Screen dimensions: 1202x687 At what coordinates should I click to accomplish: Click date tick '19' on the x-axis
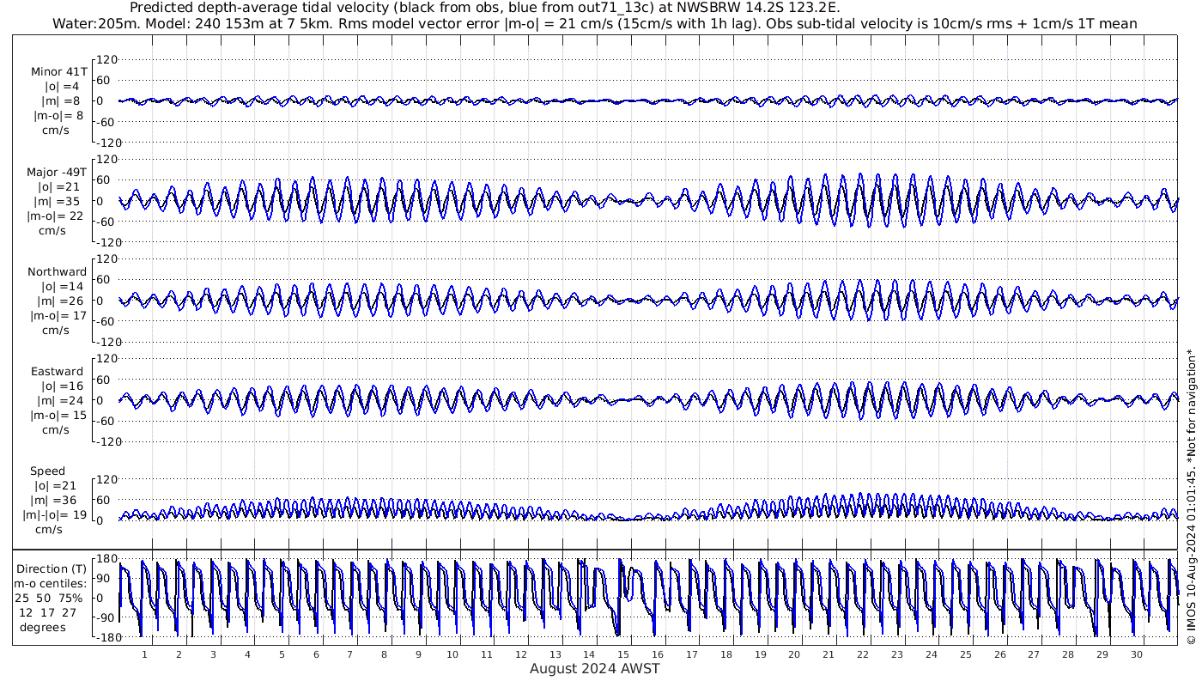[761, 654]
